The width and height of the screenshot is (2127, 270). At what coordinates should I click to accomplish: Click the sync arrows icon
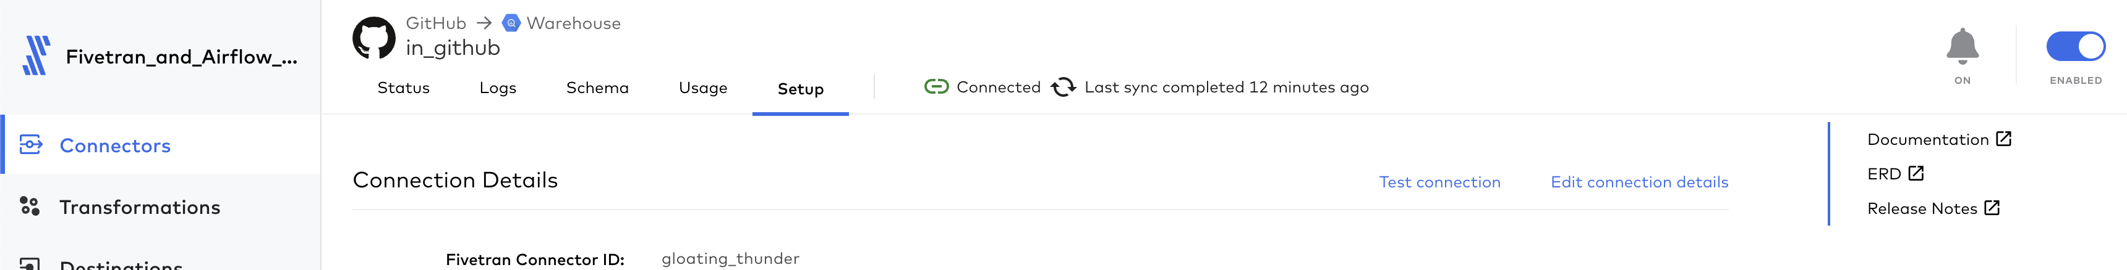tap(1063, 88)
